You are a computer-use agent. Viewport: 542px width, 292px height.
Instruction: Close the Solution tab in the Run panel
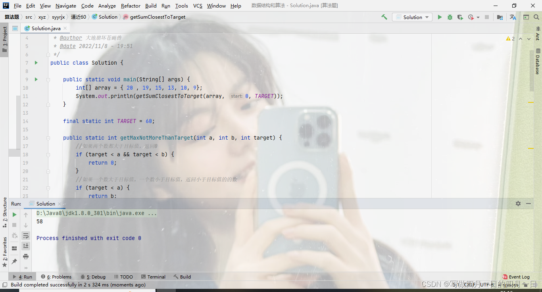(60, 204)
